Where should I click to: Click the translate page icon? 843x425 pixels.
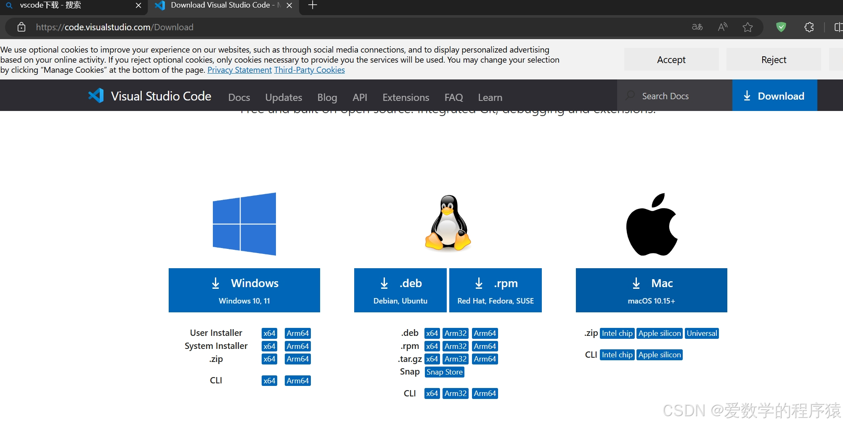click(x=697, y=27)
